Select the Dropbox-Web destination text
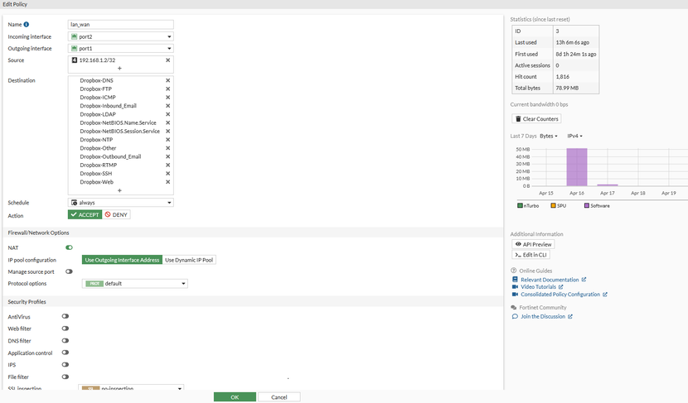Viewport: 688px width, 403px height. pos(96,182)
